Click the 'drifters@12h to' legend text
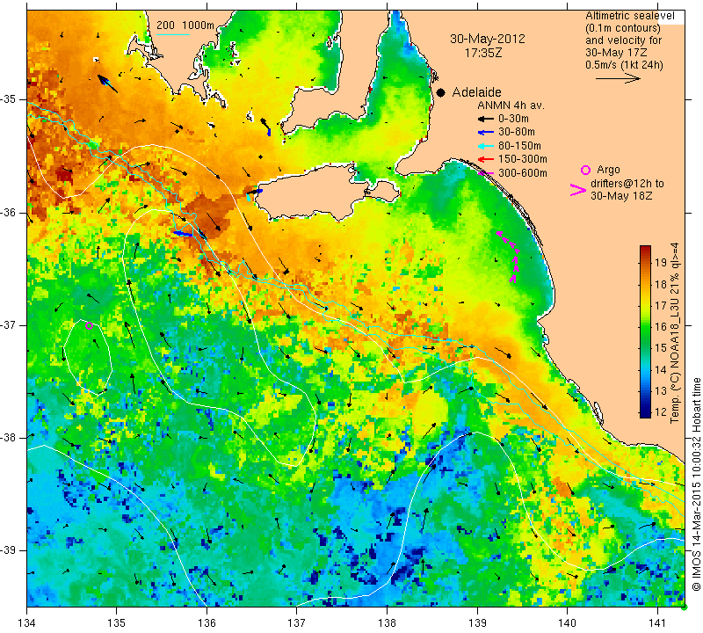The width and height of the screenshot is (703, 633). 627,184
